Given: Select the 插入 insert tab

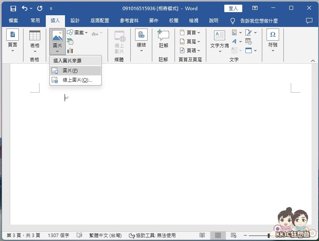Looking at the screenshot, I should pos(55,20).
